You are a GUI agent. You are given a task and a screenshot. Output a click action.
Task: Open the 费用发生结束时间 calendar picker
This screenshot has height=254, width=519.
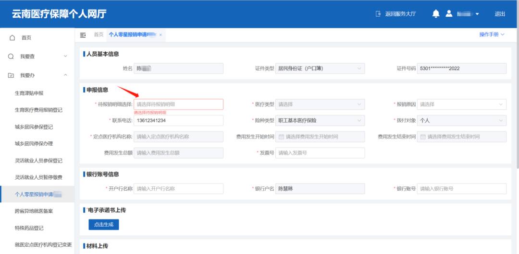423,137
